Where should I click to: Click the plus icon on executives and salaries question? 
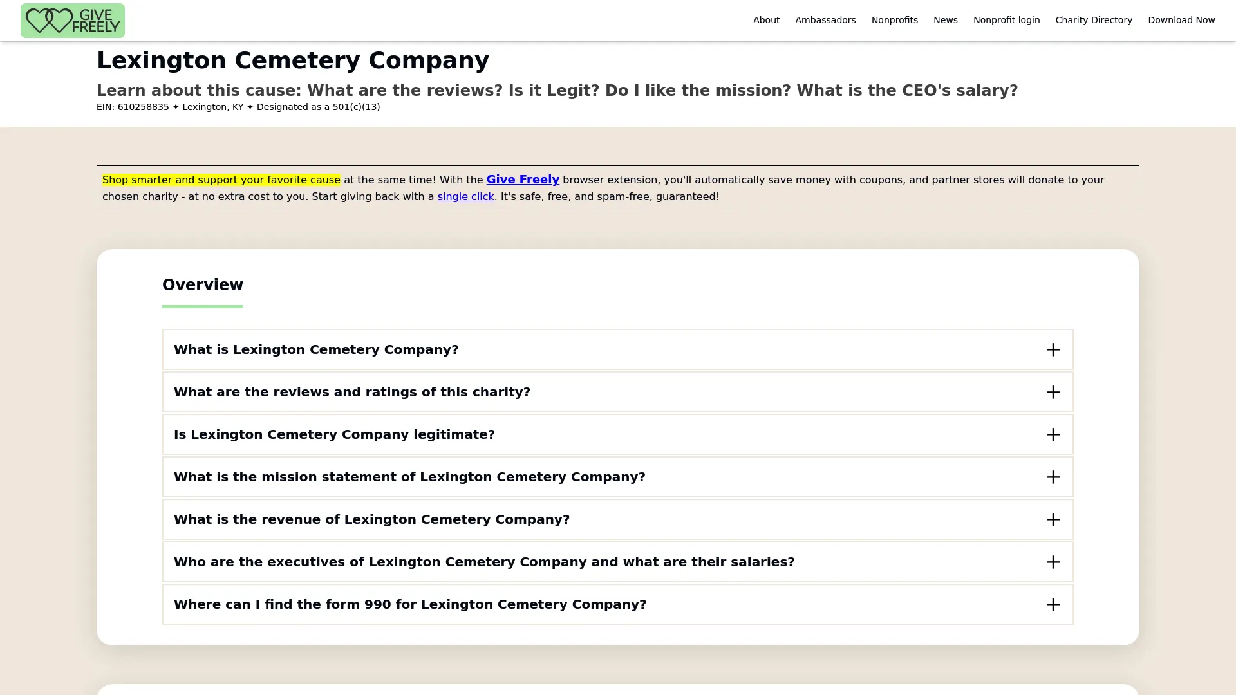pyautogui.click(x=1053, y=562)
